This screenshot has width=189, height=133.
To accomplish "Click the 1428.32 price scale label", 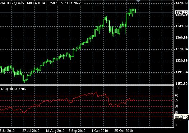I will pos(182,3).
